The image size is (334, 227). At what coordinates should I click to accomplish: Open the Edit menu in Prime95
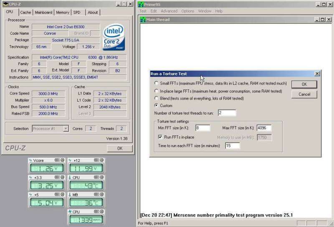click(154, 11)
